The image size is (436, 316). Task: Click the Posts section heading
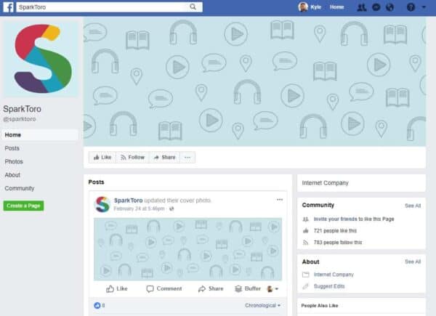tap(96, 182)
